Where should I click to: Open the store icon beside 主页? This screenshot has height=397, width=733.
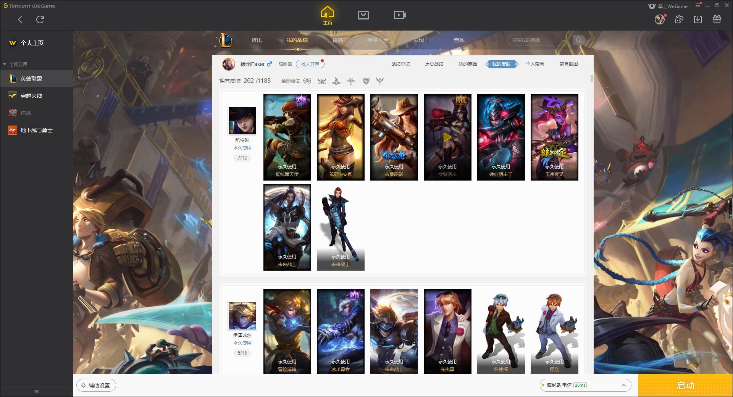363,15
